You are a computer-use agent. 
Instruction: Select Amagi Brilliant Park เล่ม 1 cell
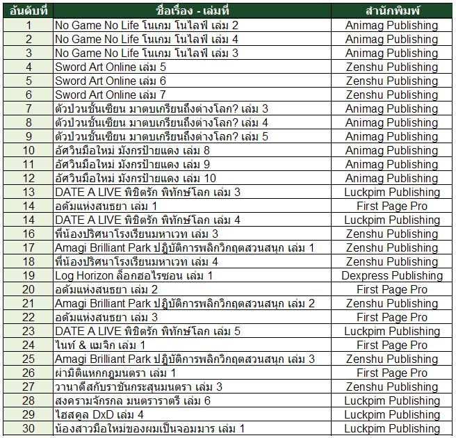pyautogui.click(x=193, y=248)
